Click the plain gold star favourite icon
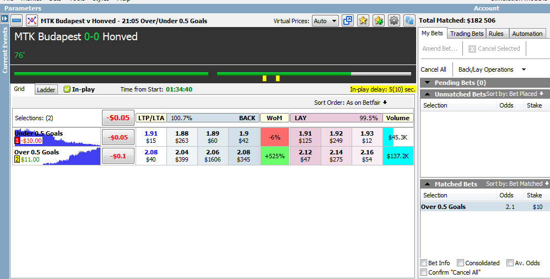 [363, 21]
